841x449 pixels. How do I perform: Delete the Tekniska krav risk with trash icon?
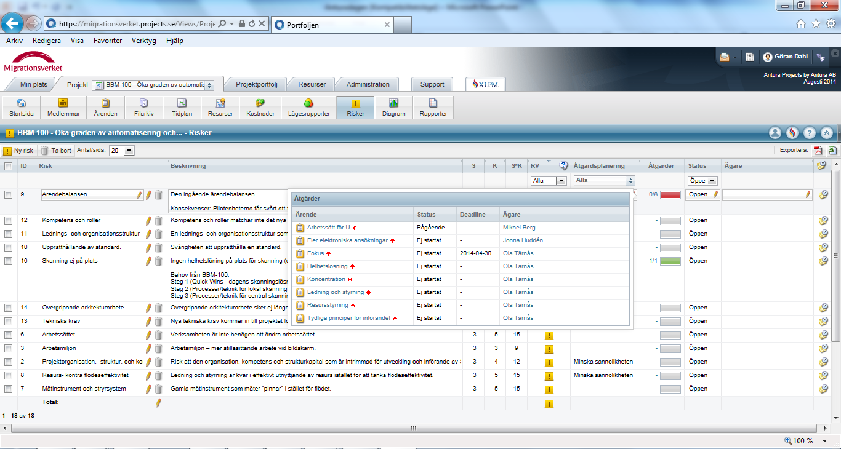coord(158,321)
